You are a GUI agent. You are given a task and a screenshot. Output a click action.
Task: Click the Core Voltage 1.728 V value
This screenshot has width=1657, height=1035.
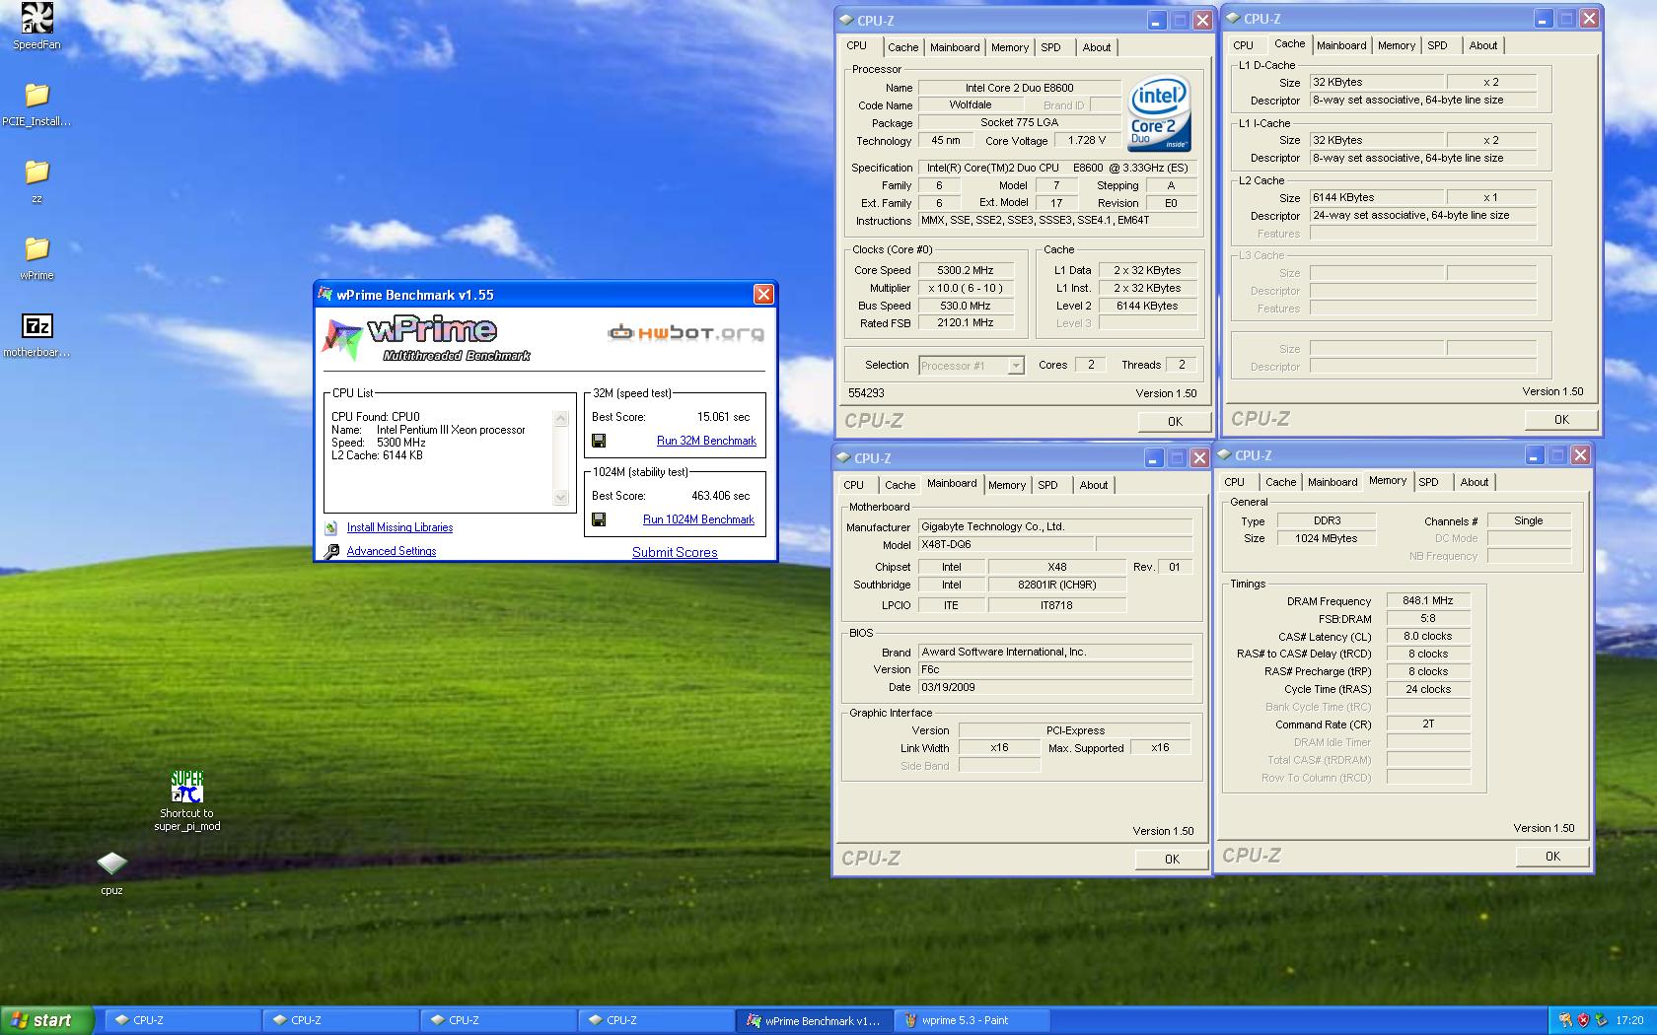[1088, 140]
